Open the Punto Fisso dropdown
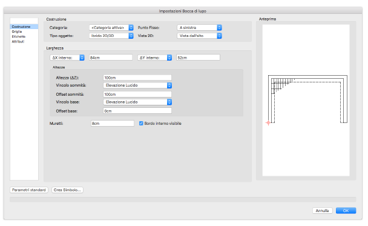The image size is (368, 226). coord(199,28)
